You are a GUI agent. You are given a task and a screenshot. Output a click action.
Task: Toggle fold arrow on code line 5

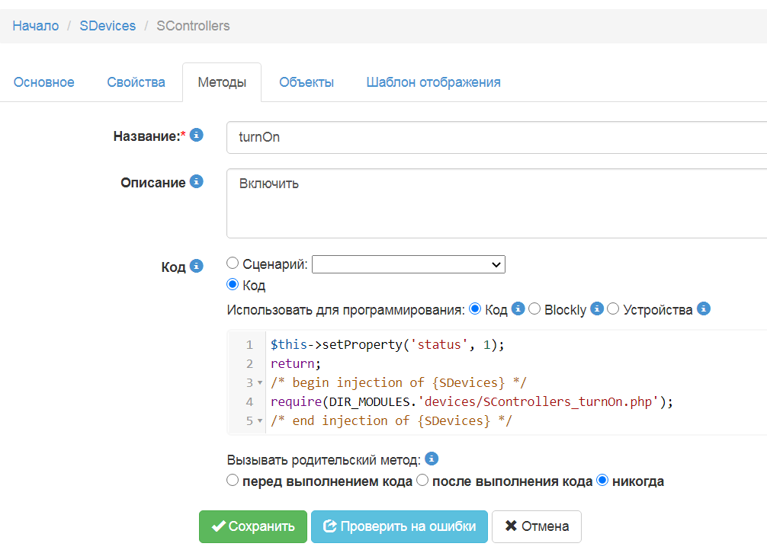(x=260, y=421)
